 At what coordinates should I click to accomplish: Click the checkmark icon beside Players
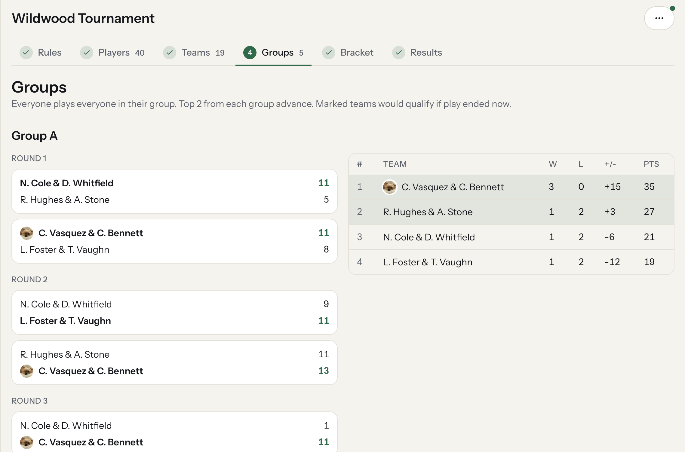pos(87,53)
